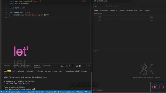Select the Terminal tab

coord(37,66)
